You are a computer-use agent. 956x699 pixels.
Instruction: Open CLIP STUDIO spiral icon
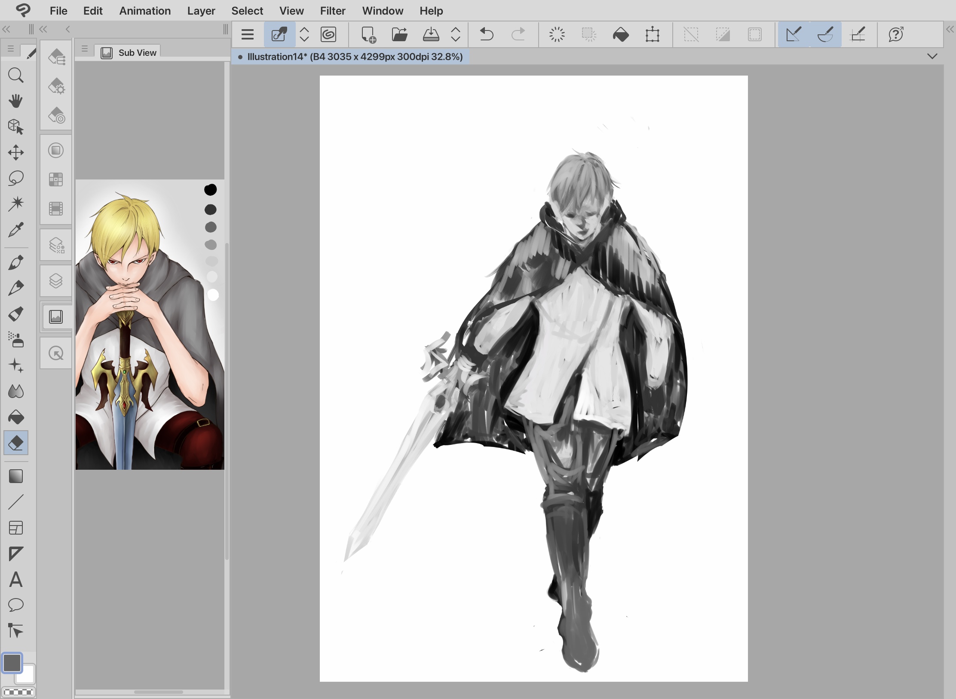(x=328, y=34)
